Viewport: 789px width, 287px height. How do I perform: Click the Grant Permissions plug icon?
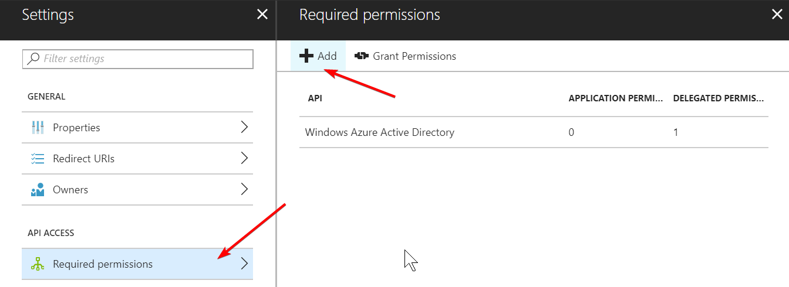pos(362,56)
